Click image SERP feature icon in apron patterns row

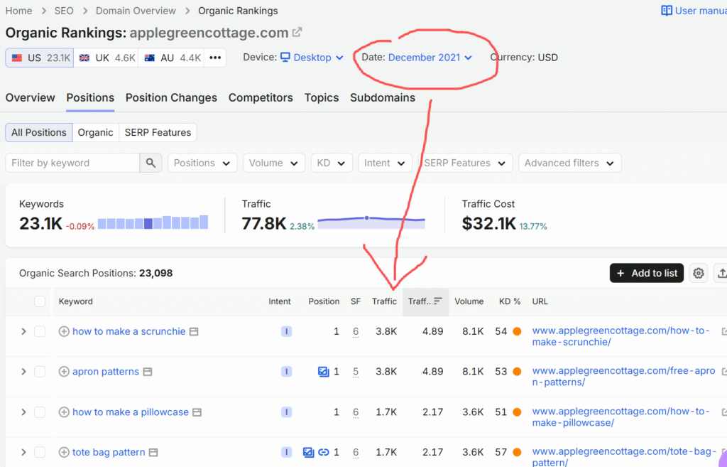pyautogui.click(x=323, y=372)
